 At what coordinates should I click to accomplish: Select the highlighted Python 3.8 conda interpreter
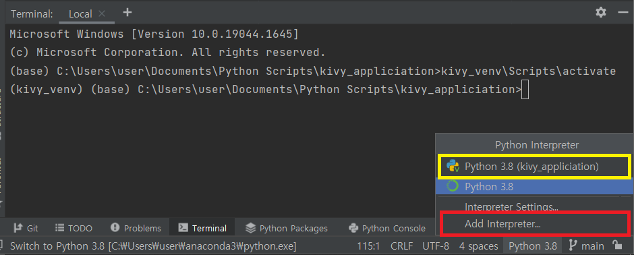coord(534,187)
